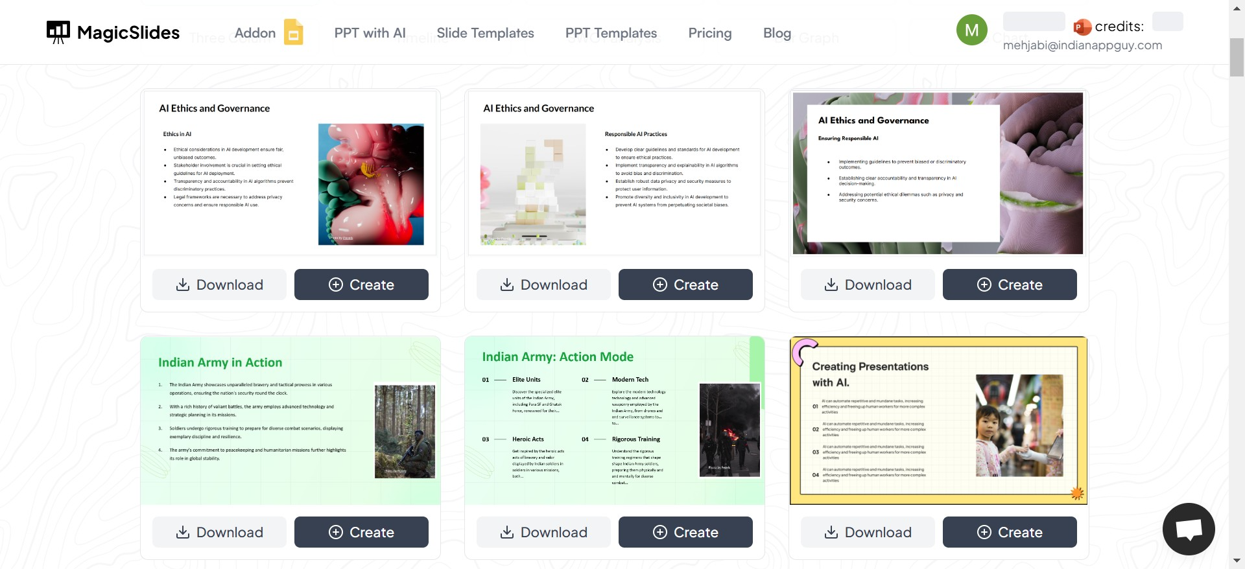Open the 'Ethics in AI' slide preview

pos(290,173)
